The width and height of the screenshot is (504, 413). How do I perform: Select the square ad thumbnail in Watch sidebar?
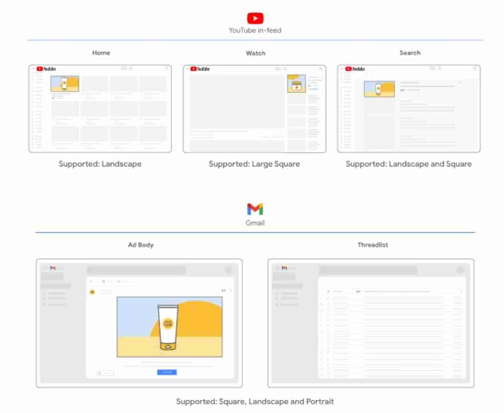pos(296,84)
